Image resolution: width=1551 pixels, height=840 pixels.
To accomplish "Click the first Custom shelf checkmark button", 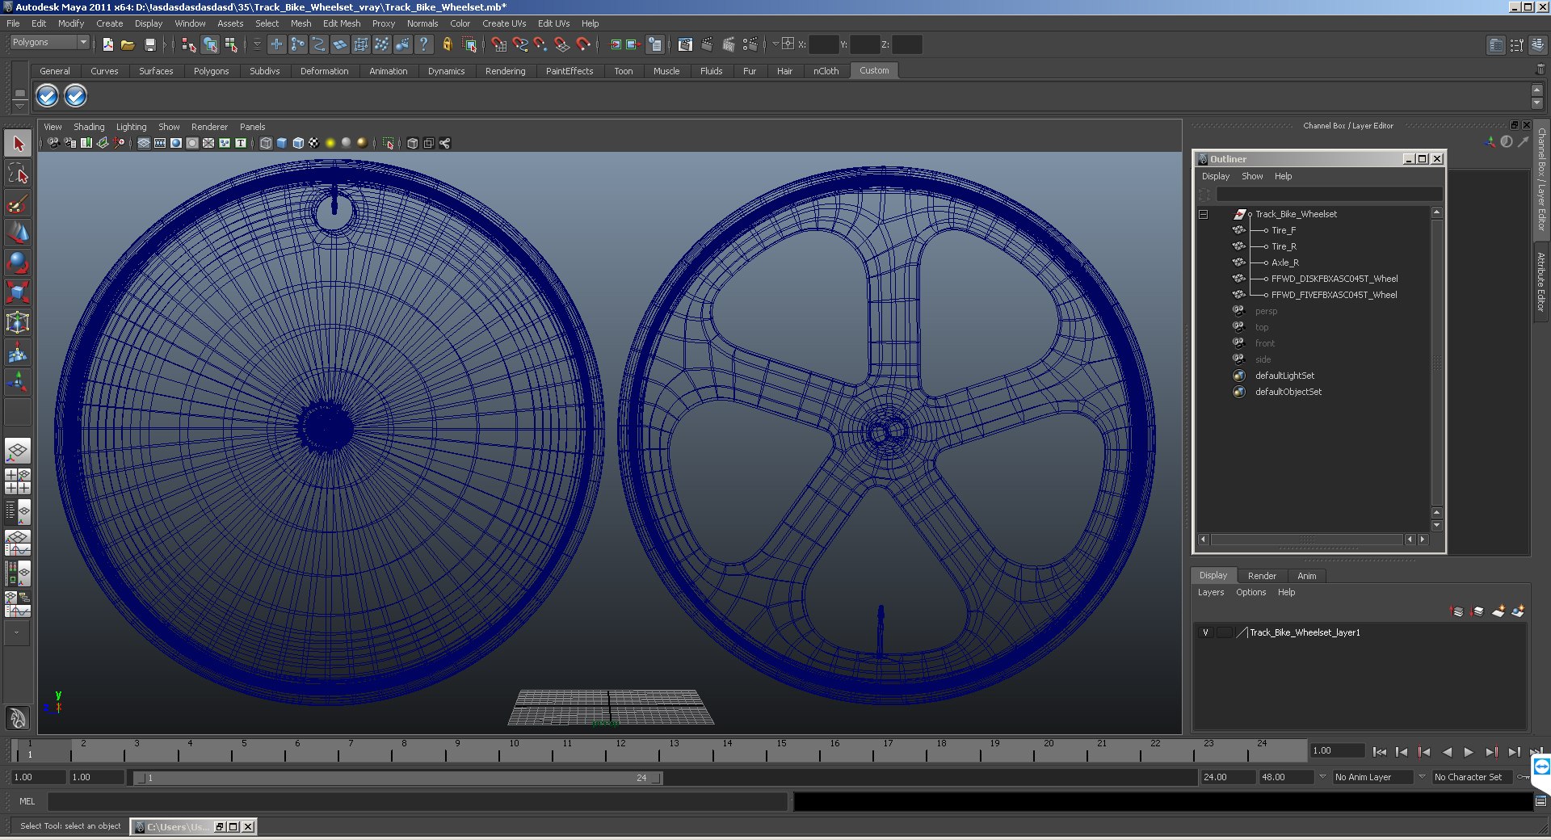I will (x=48, y=96).
